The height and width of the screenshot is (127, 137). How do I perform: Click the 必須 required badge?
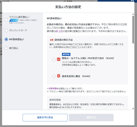click(52, 40)
